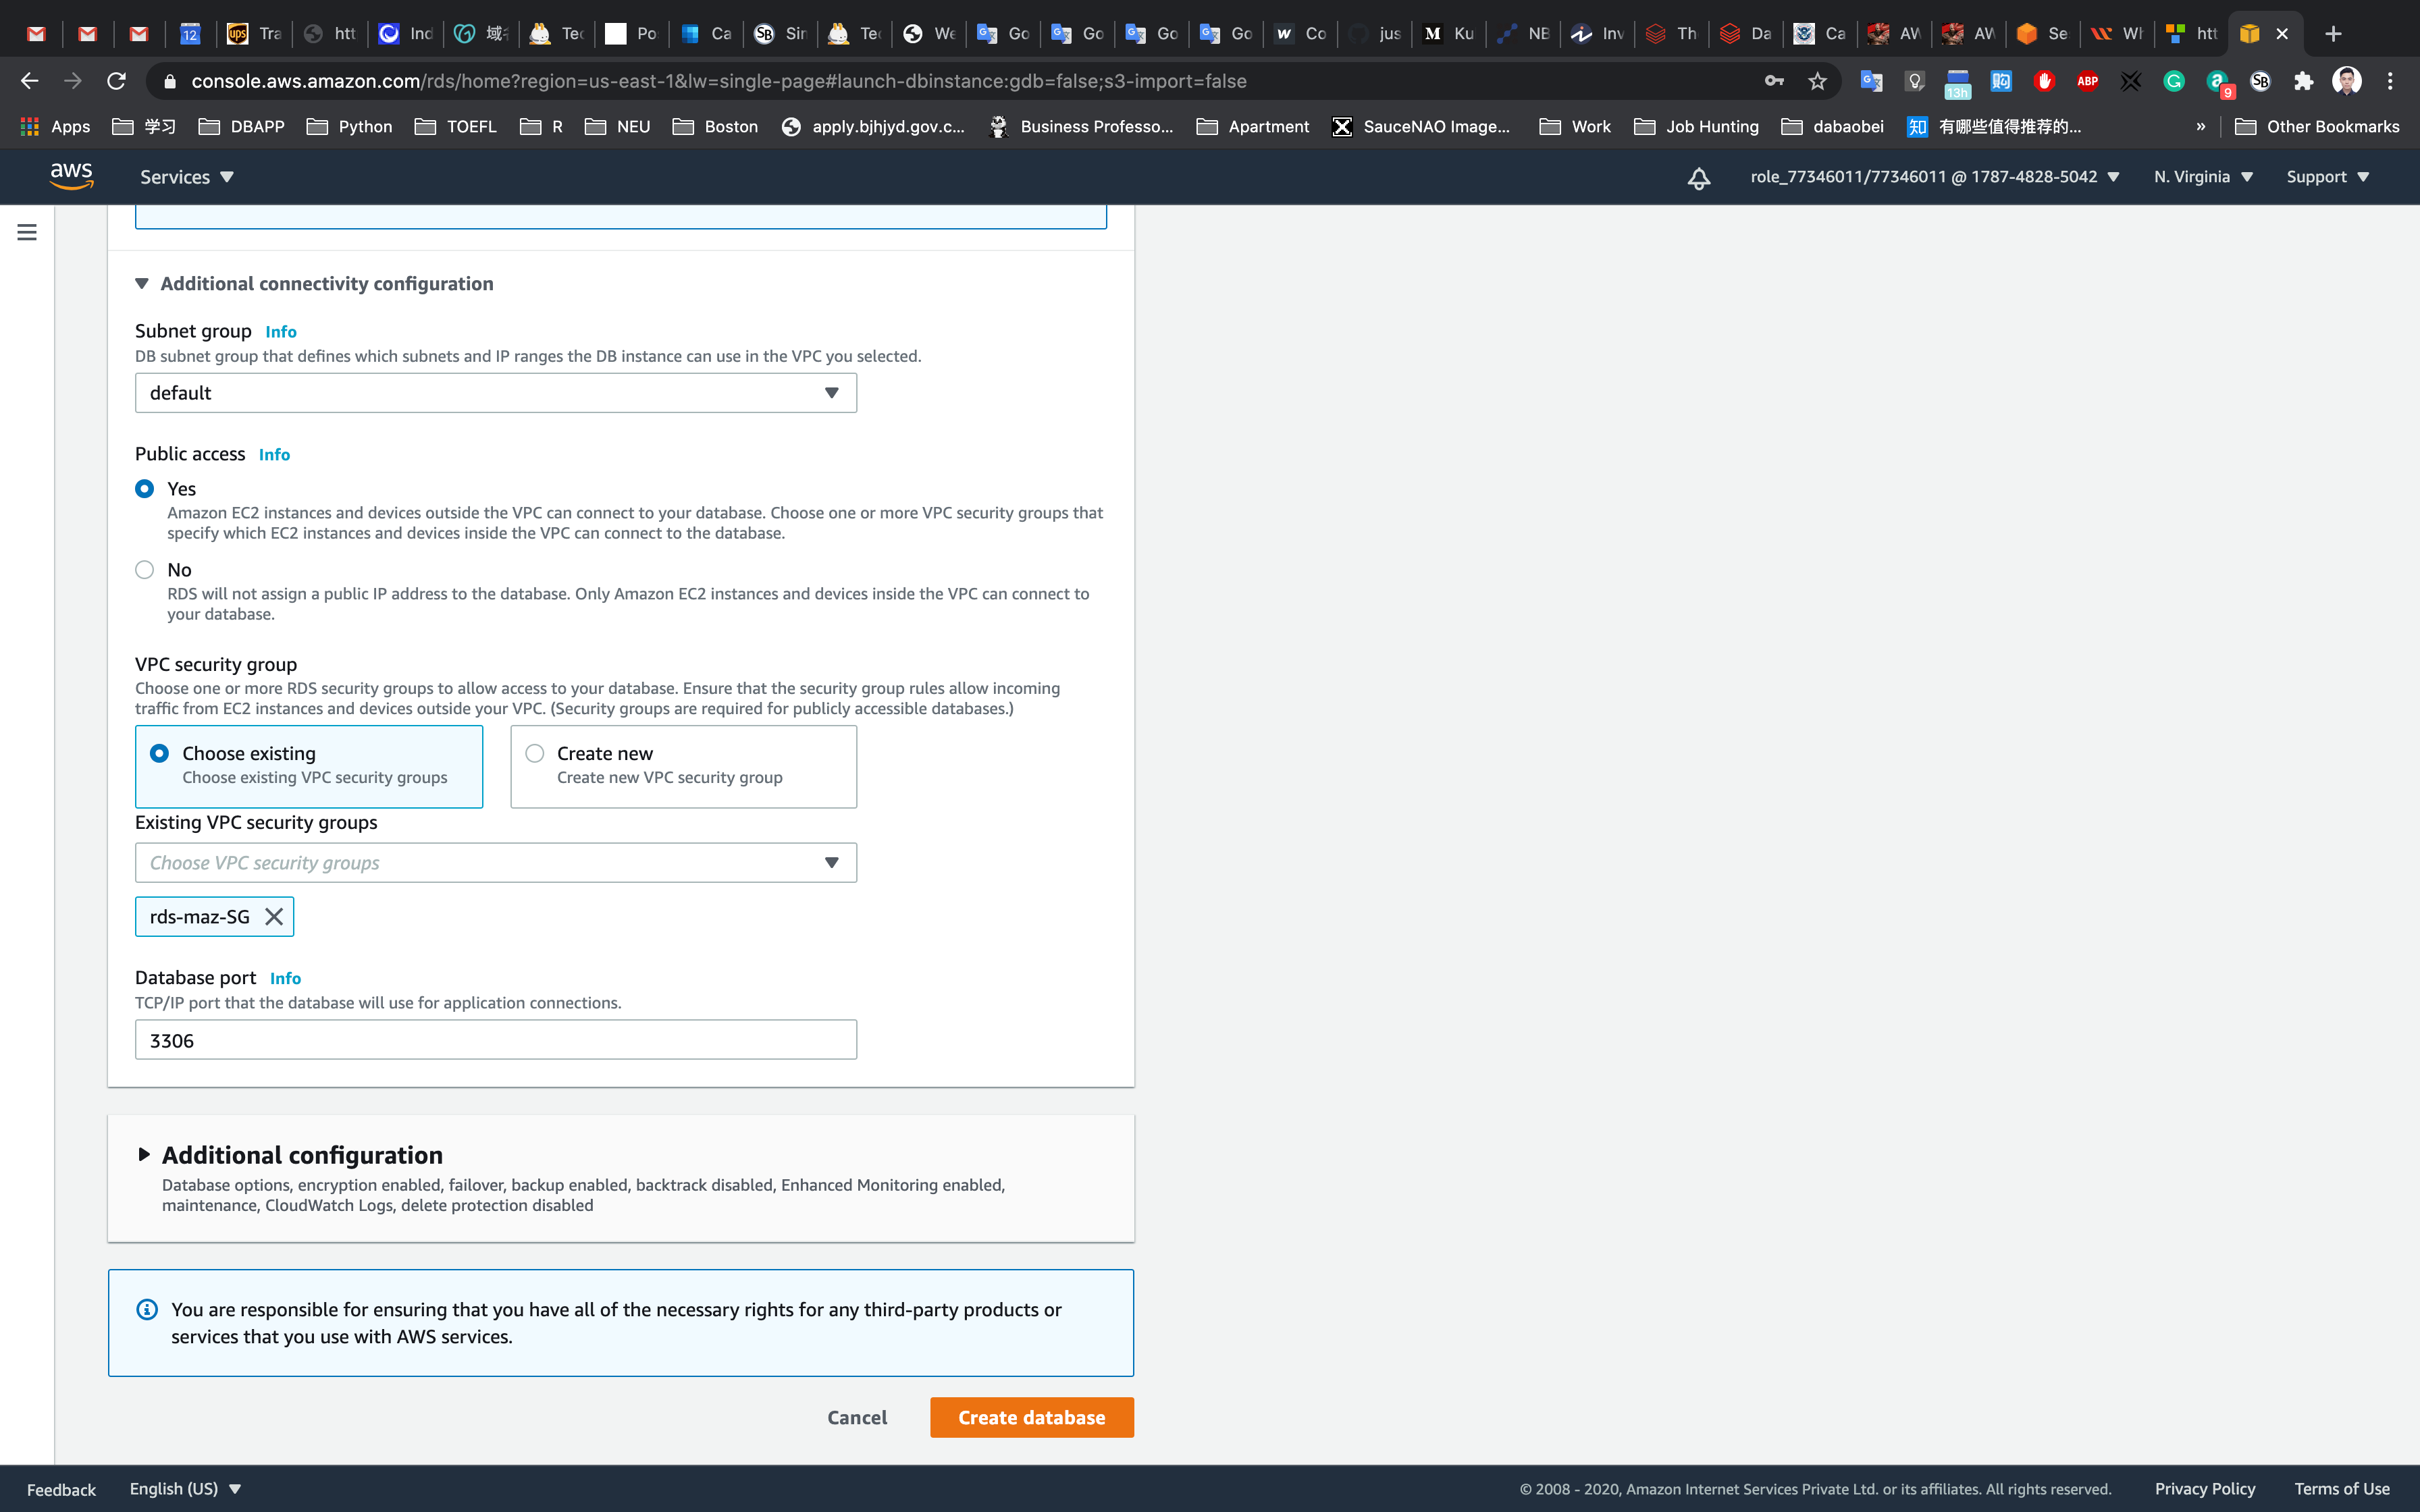Open Choose VPC security groups dropdown
This screenshot has height=1512, width=2420.
495,862
